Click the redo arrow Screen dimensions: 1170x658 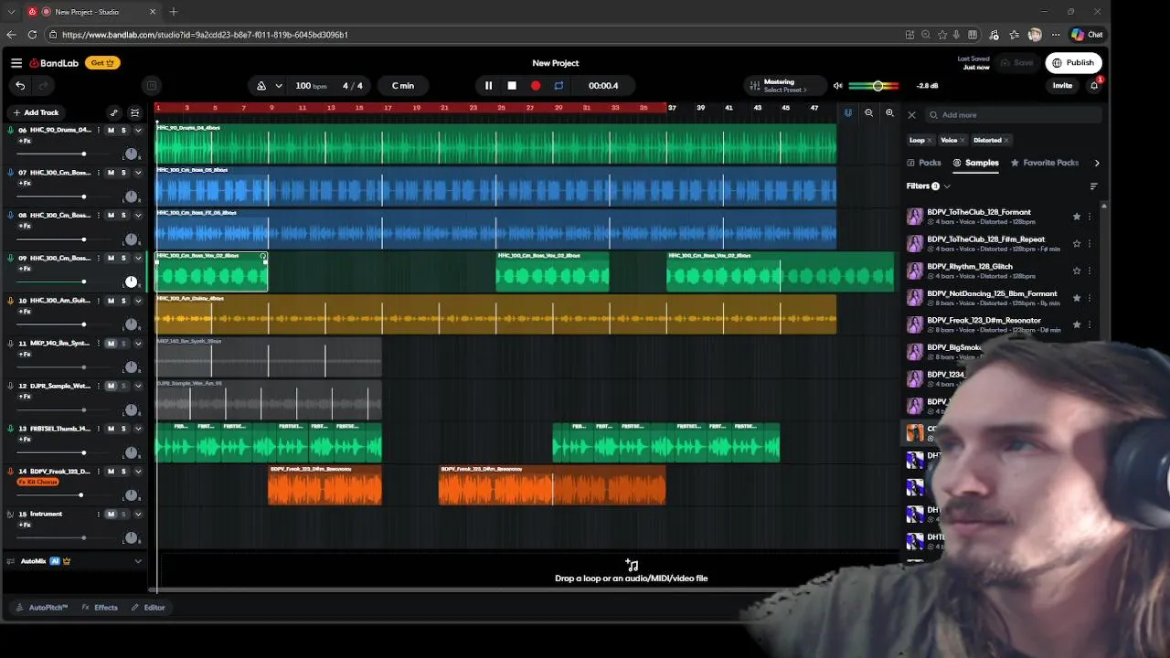pyautogui.click(x=42, y=85)
